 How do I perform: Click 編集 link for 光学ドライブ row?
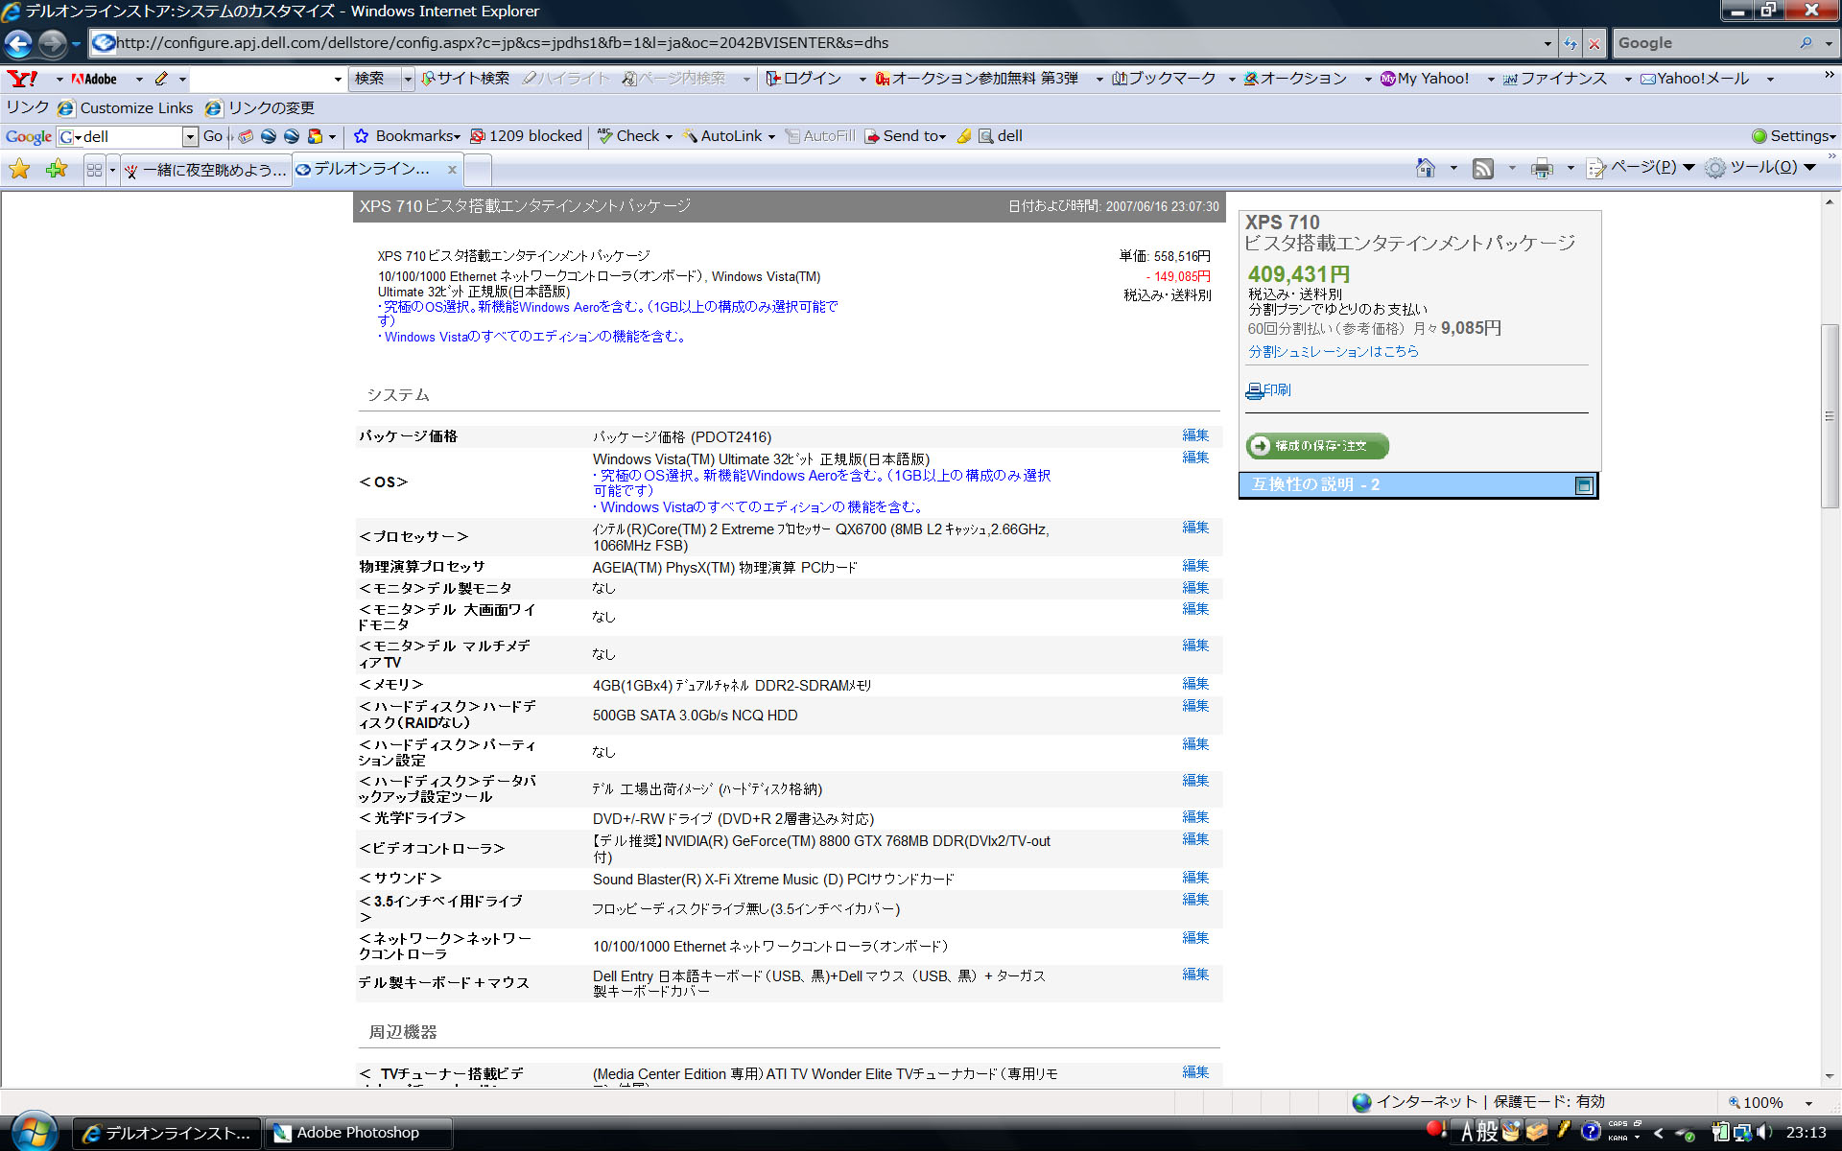click(1195, 817)
